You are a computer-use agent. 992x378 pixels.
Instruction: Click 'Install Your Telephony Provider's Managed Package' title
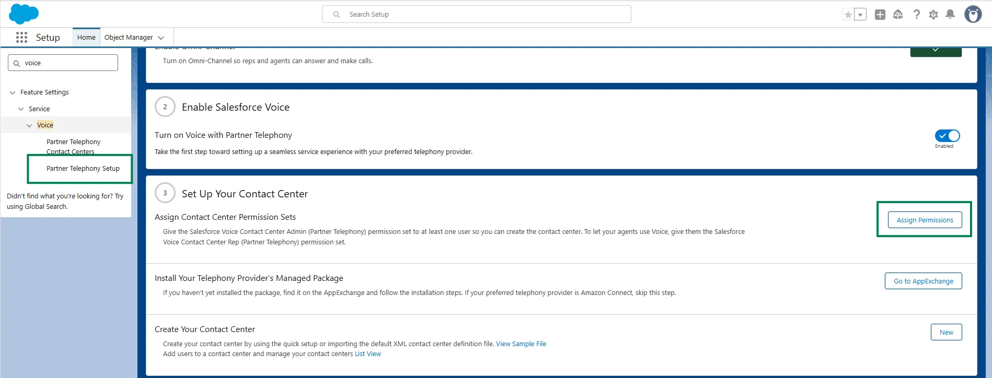coord(249,278)
